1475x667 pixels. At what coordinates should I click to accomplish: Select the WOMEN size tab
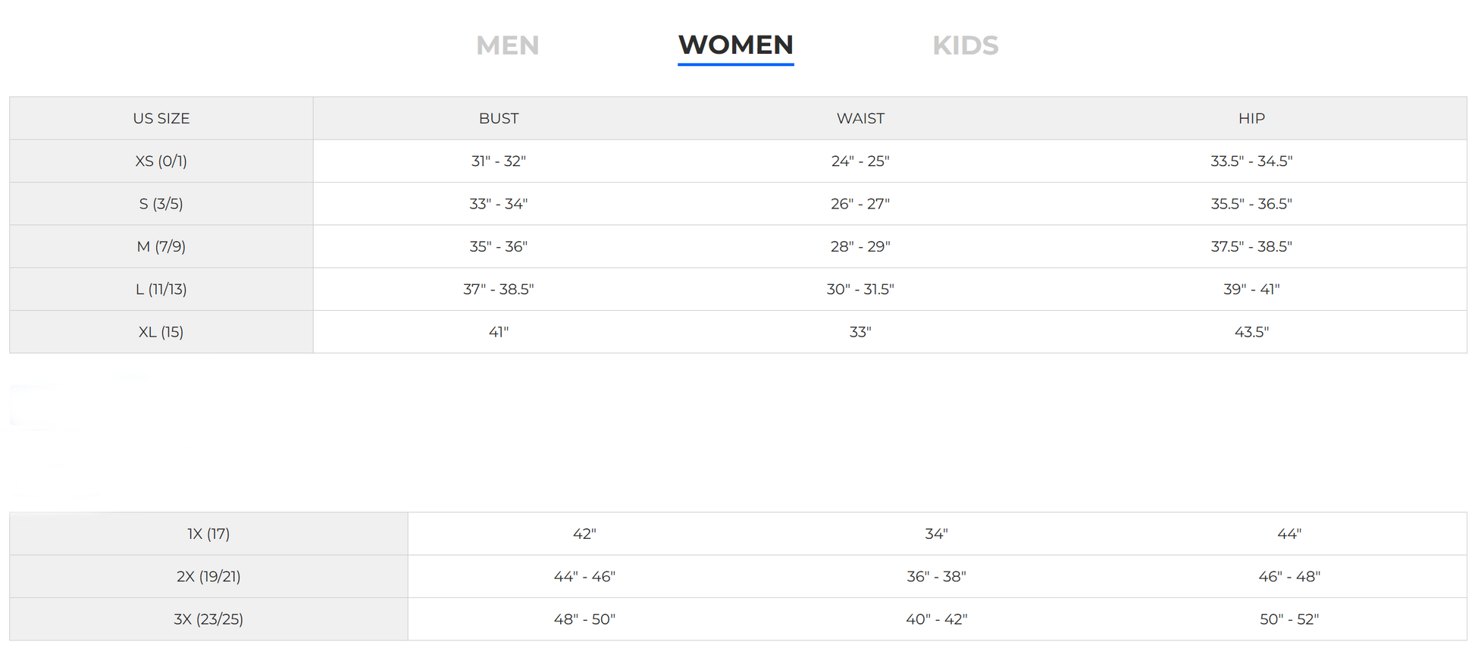[735, 45]
